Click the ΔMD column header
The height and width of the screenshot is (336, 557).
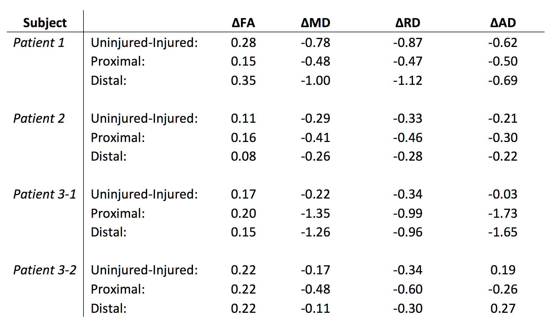315,23
